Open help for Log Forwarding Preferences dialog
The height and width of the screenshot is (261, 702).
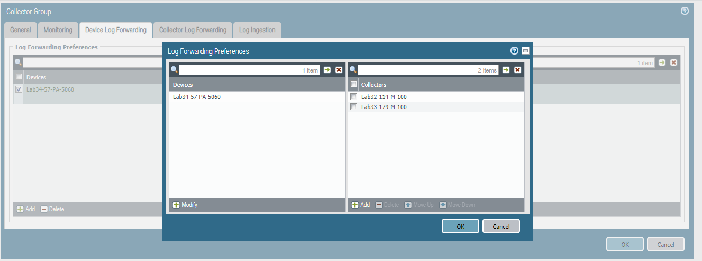click(x=514, y=51)
